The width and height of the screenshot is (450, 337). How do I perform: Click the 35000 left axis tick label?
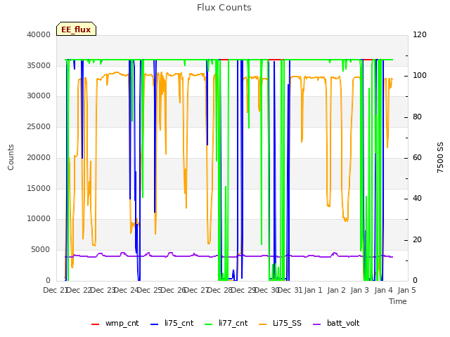(39, 65)
